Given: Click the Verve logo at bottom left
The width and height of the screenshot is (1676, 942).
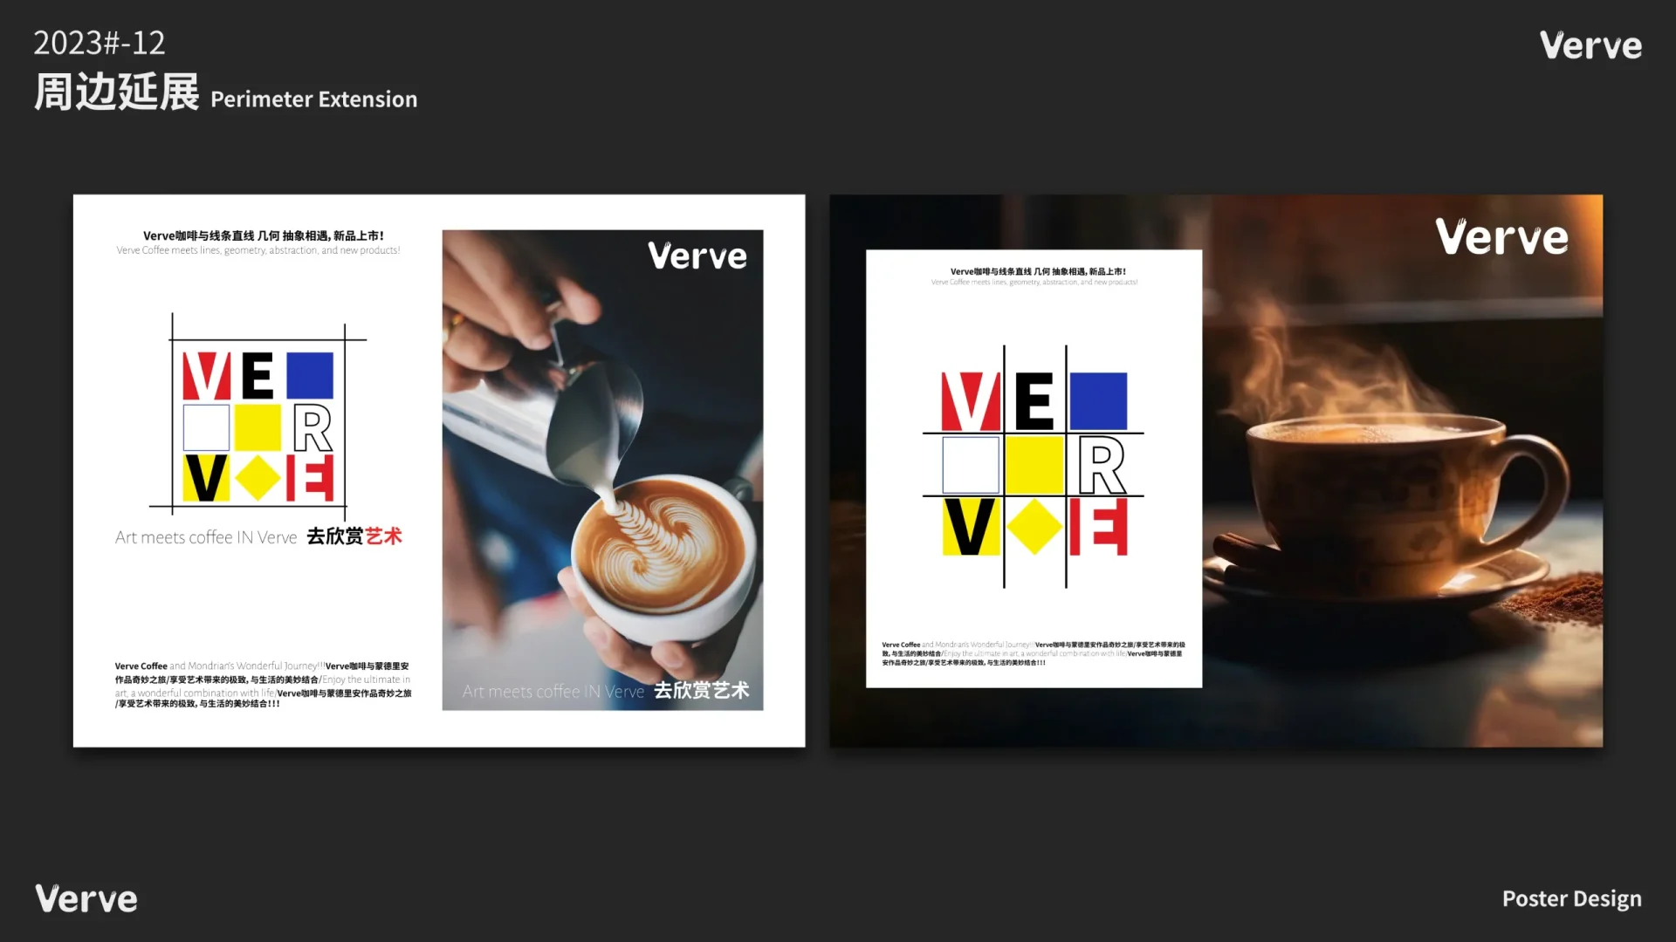Looking at the screenshot, I should (x=86, y=898).
